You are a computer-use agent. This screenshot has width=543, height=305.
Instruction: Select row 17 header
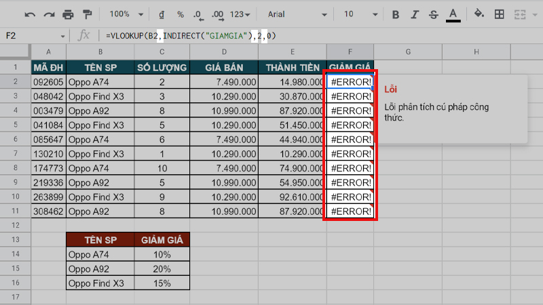[15, 297]
